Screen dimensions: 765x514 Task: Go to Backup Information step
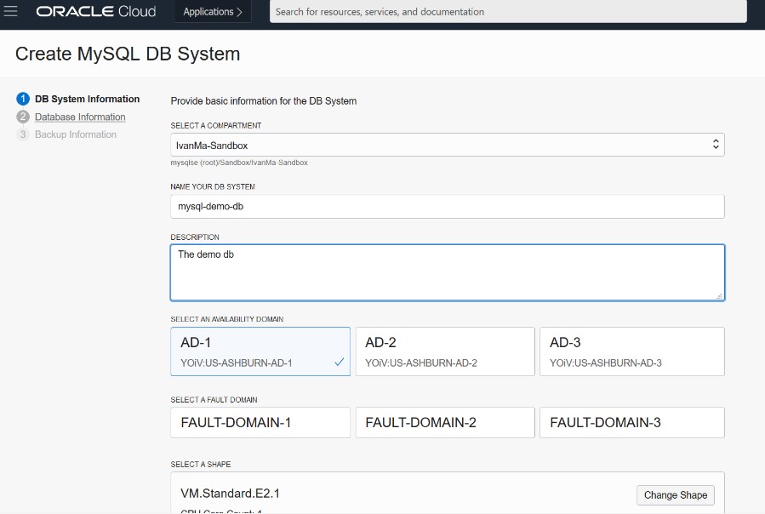(76, 134)
